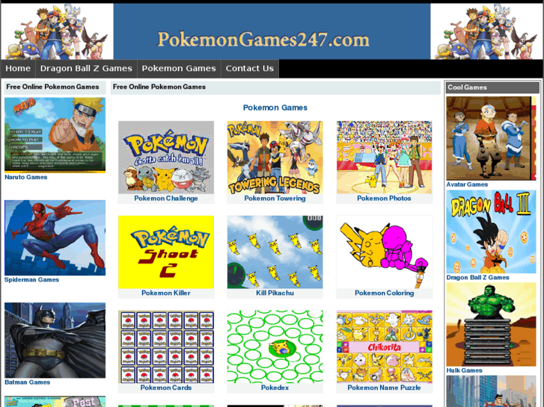Click the Chikorita name puzzle thumbnail
The image size is (544, 407).
coord(385,347)
